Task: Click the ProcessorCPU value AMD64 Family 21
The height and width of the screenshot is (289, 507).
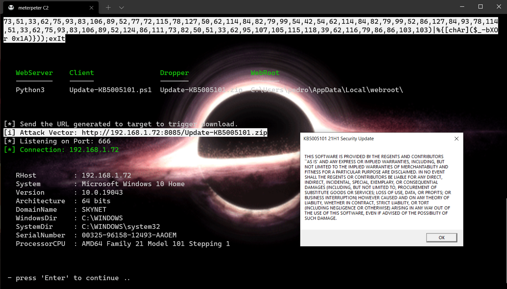Action: tap(156, 244)
